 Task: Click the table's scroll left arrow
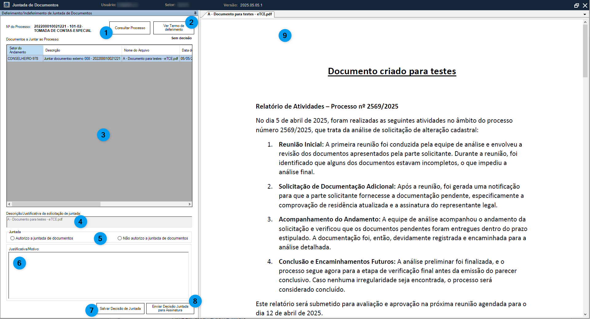coord(10,204)
